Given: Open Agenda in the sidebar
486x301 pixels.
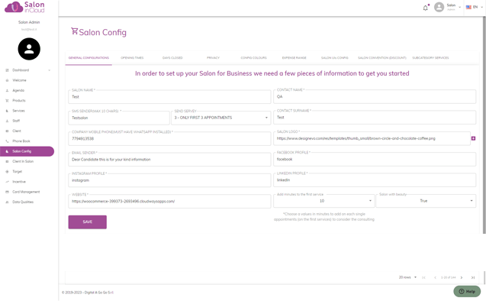Looking at the screenshot, I should (18, 91).
